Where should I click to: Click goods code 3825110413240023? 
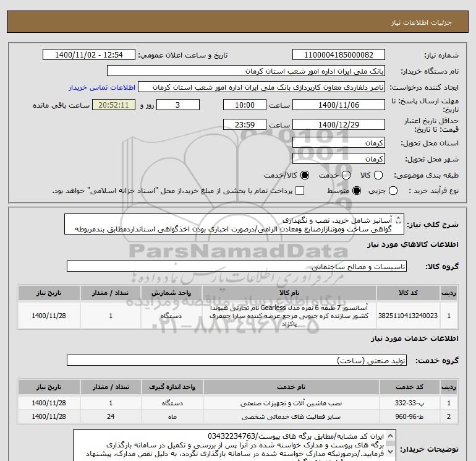[x=408, y=316]
